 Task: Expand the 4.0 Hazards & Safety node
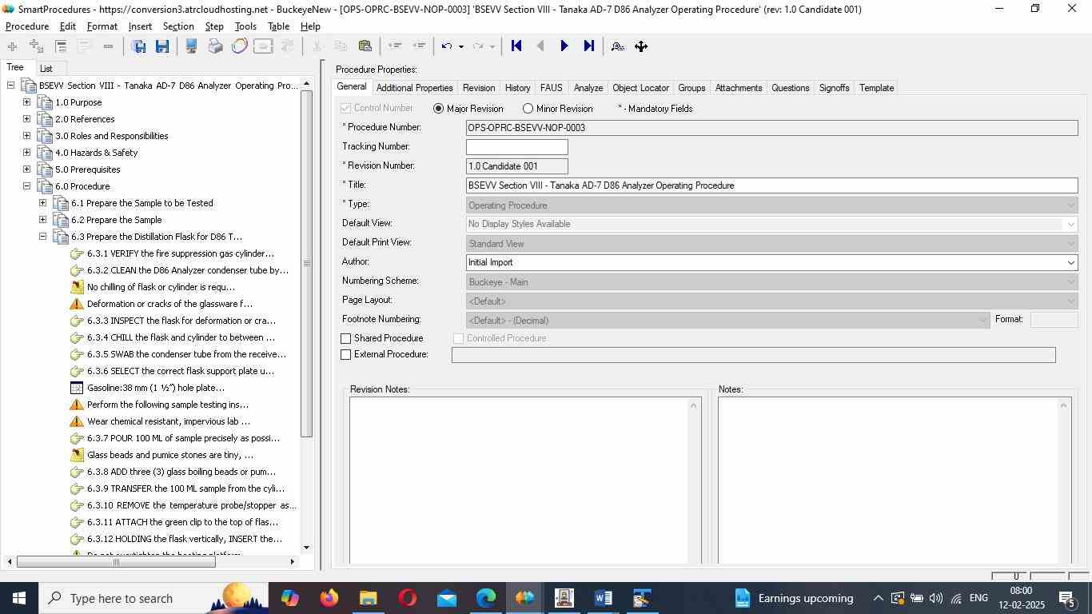click(x=26, y=153)
